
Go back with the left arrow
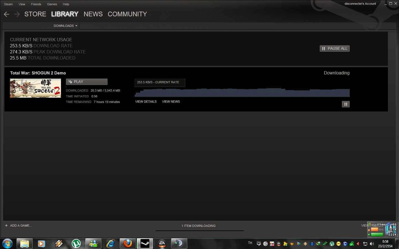tap(7, 14)
